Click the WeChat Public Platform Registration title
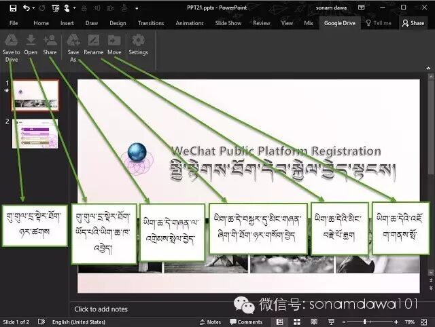 click(276, 151)
